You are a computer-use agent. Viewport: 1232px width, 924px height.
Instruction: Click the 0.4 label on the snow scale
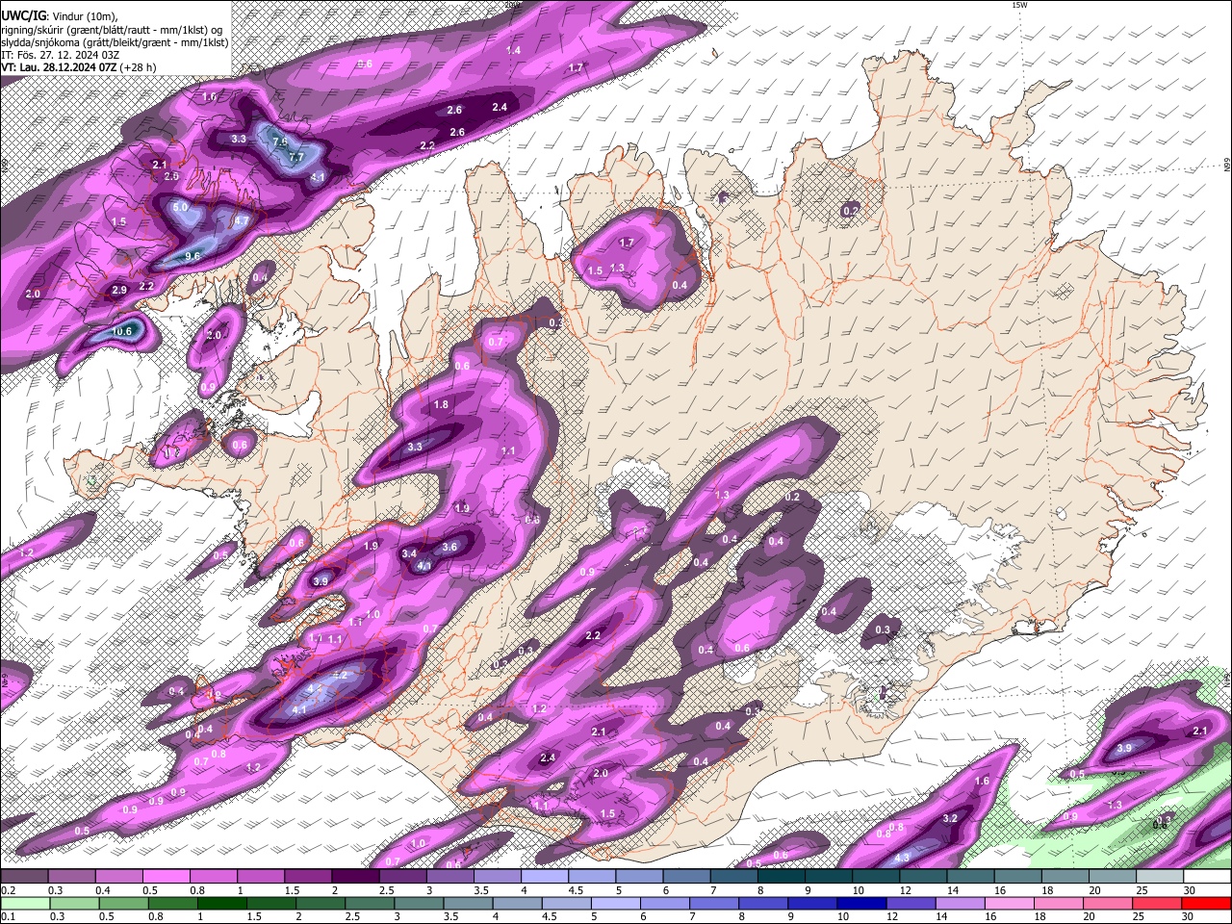pyautogui.click(x=102, y=890)
